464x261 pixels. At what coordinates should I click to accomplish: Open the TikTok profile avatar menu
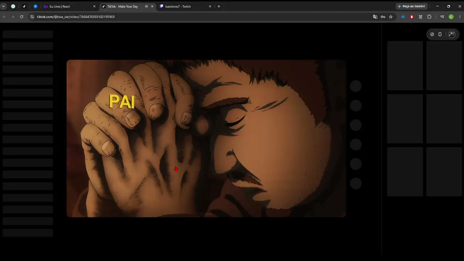point(452,34)
